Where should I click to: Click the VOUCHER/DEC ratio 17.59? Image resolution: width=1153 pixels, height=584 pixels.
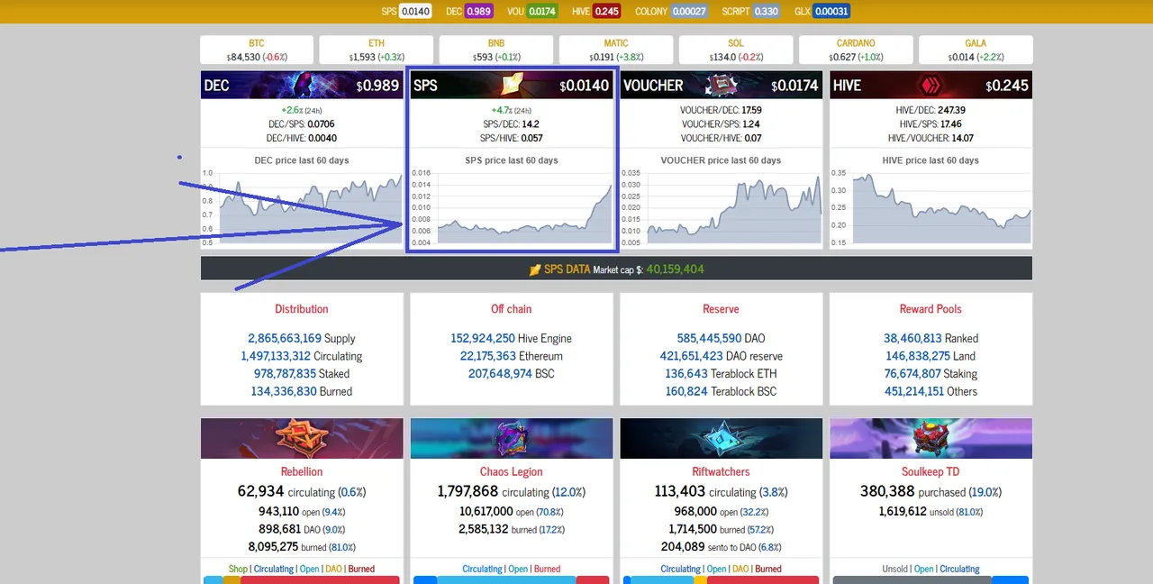(x=751, y=110)
